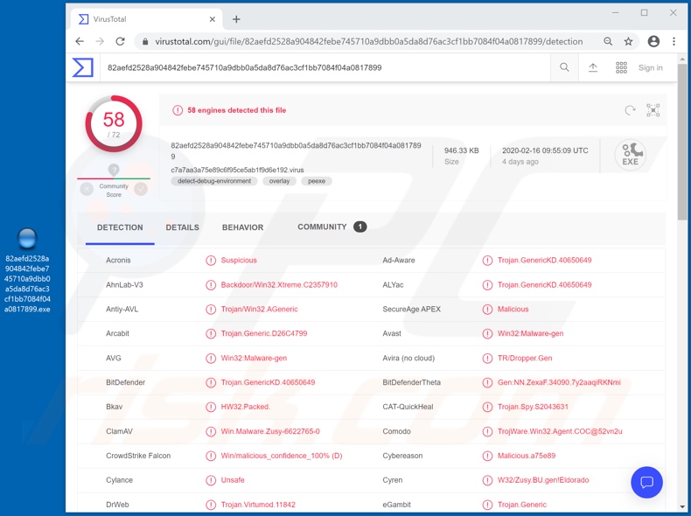
Task: Click the hash search input field
Action: pyautogui.click(x=325, y=67)
